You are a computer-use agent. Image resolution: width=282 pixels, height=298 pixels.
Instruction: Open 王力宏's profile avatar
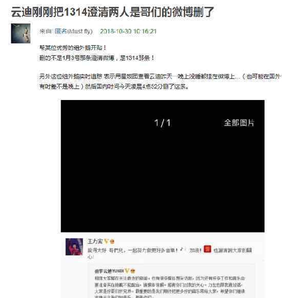pyautogui.click(x=74, y=247)
